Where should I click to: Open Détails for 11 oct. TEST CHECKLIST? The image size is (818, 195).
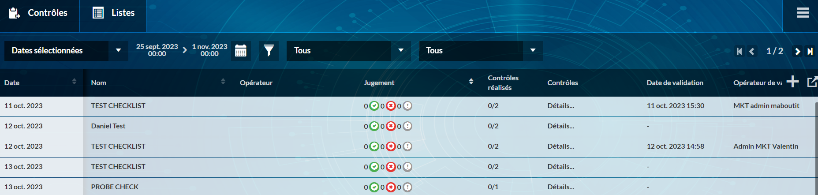click(560, 106)
